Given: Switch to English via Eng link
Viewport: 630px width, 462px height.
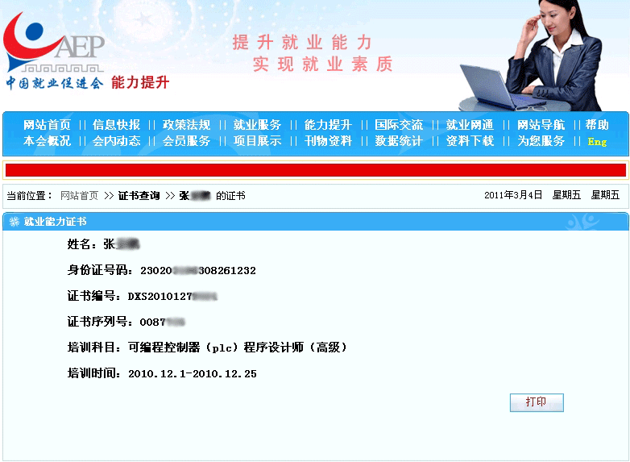Looking at the screenshot, I should point(597,142).
